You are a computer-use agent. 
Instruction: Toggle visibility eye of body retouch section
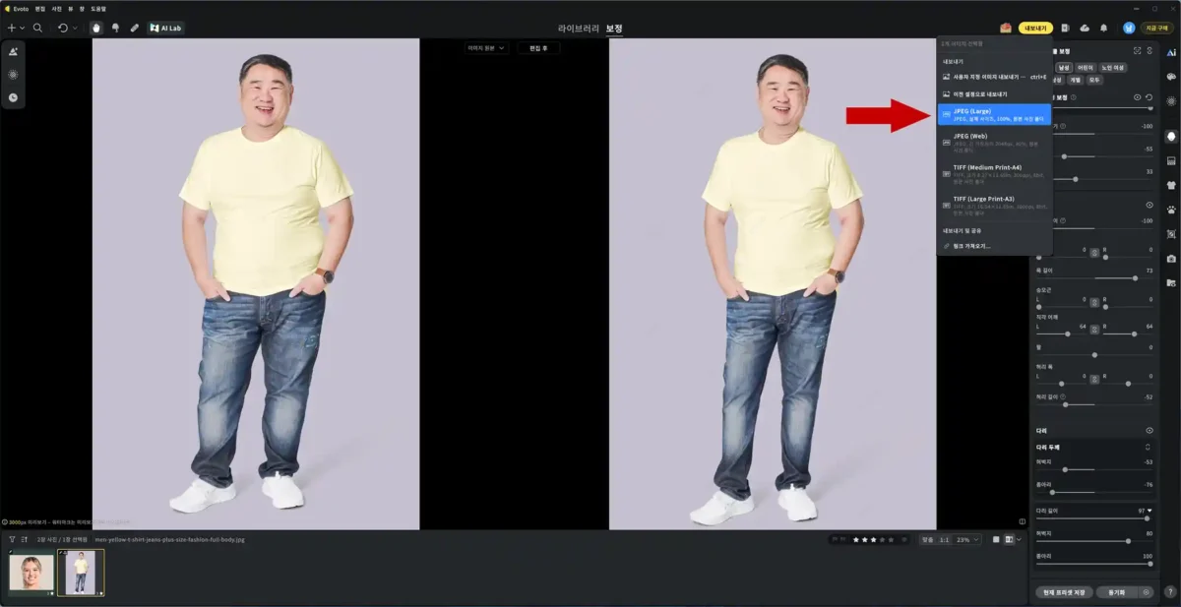[x=1137, y=97]
